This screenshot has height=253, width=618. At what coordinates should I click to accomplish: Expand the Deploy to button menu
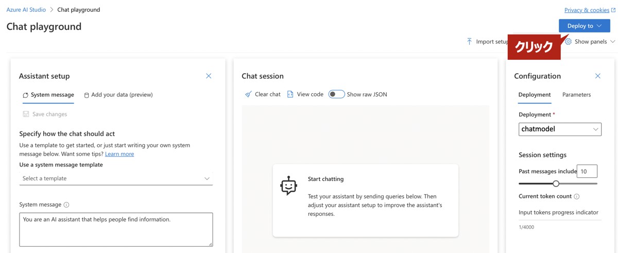click(x=585, y=26)
